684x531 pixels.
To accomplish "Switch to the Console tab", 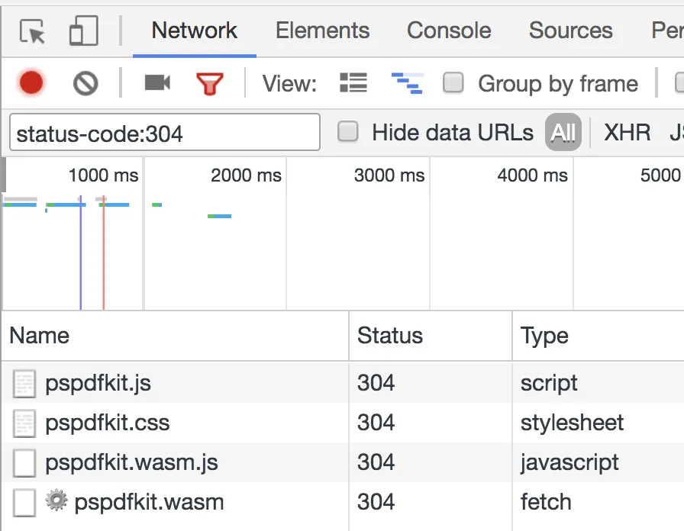I will pyautogui.click(x=449, y=31).
